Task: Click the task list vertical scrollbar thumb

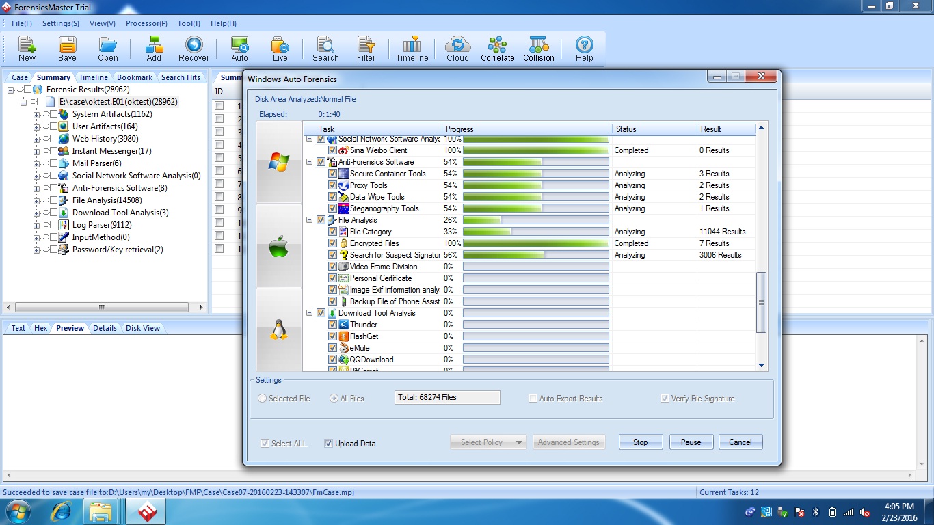Action: 762,302
